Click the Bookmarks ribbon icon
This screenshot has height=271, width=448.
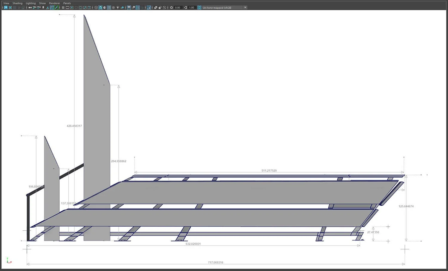[43, 7]
